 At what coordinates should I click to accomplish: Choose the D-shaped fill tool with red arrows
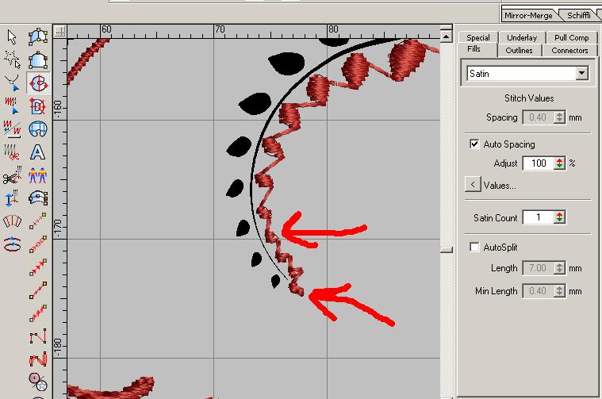click(38, 106)
